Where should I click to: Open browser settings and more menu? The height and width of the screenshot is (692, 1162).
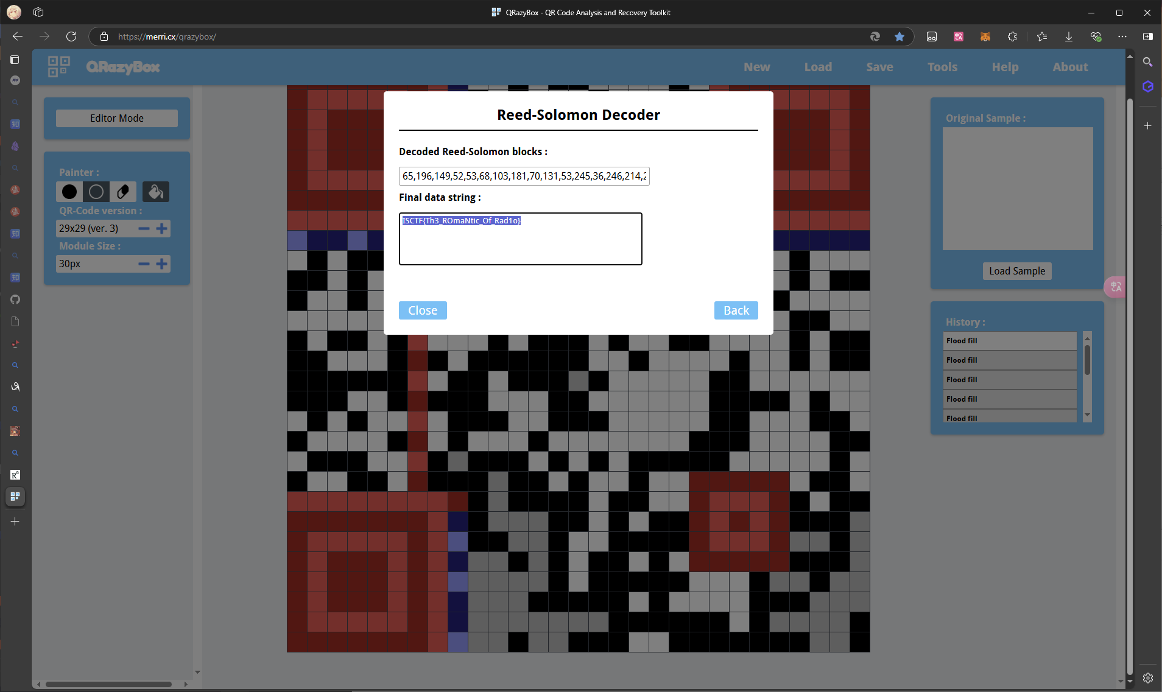[x=1122, y=37]
